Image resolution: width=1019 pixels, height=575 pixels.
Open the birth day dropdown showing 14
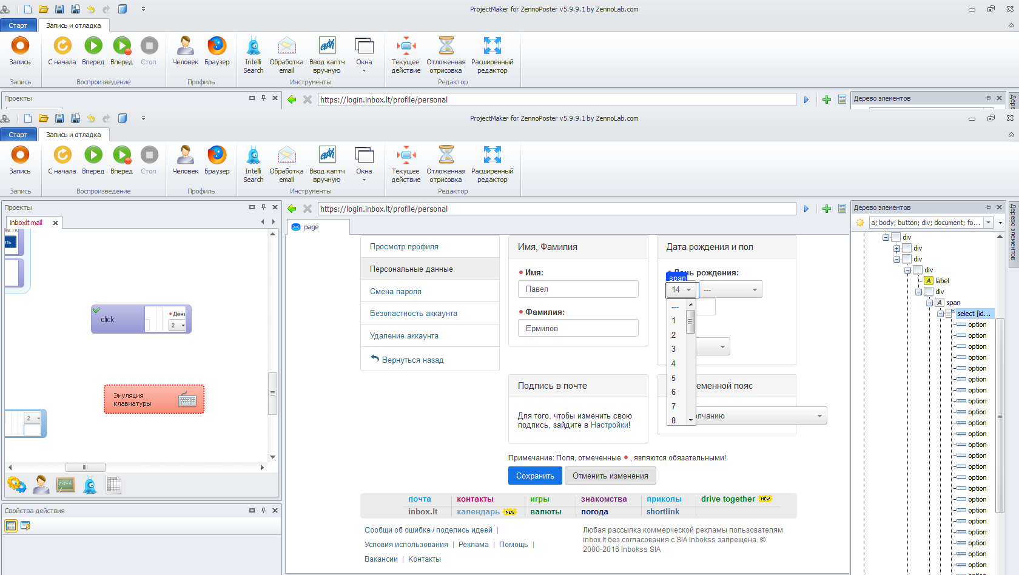(x=682, y=290)
